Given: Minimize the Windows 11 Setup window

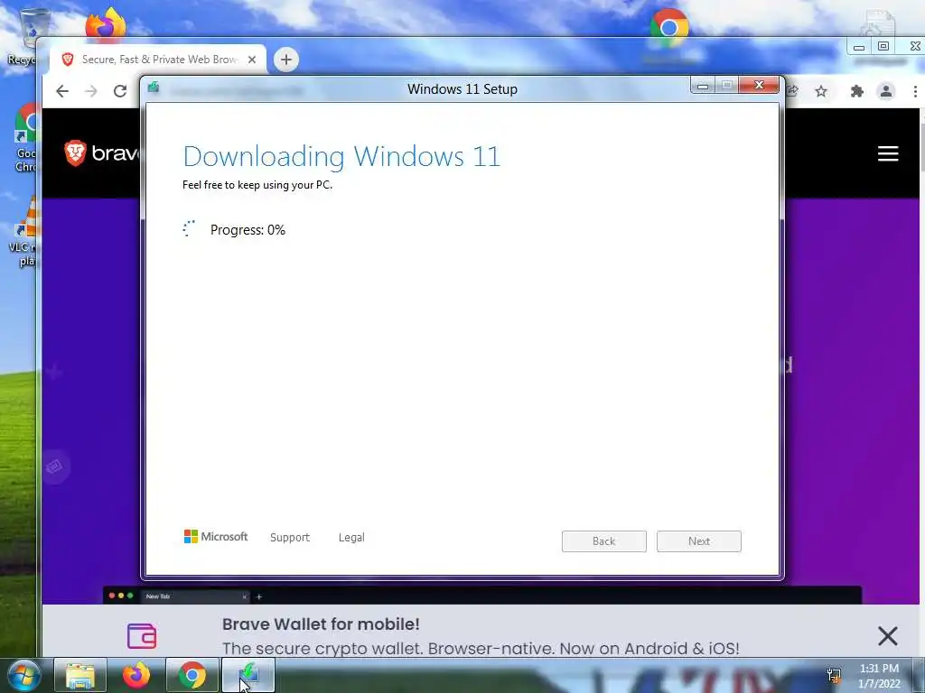Looking at the screenshot, I should coord(703,86).
